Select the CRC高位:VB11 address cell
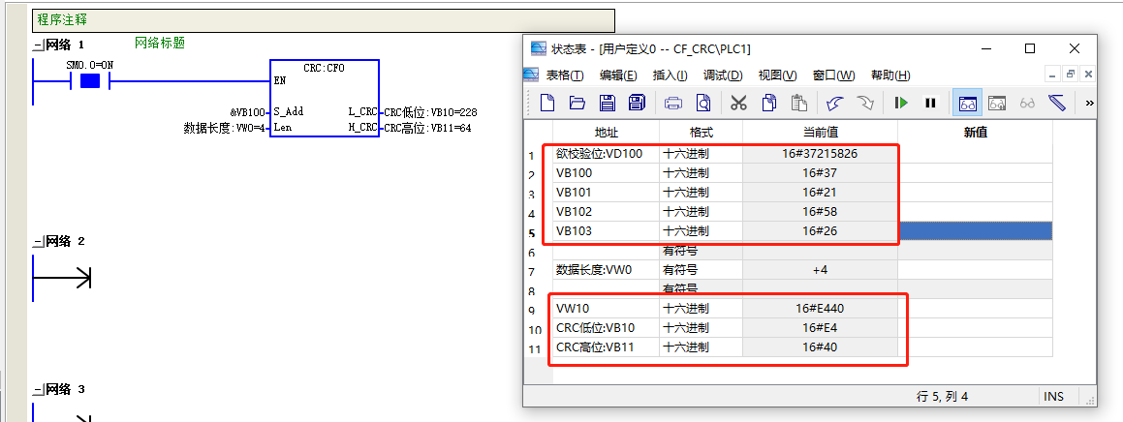The image size is (1123, 422). coord(606,347)
